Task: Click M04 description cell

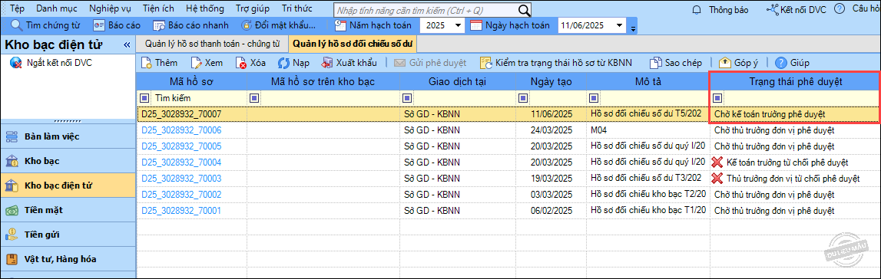Action: tap(648, 130)
